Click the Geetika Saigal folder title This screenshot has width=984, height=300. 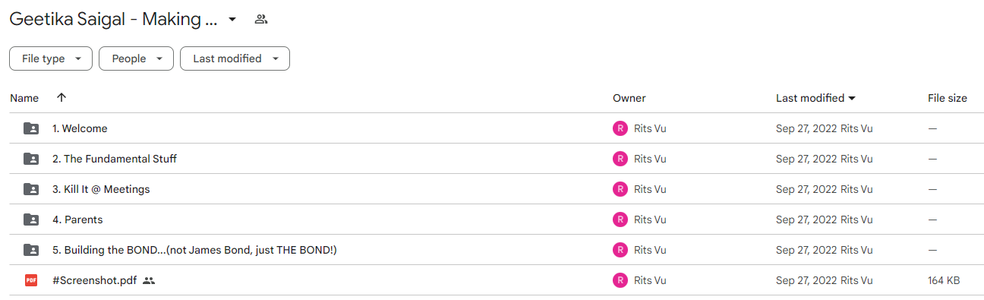coord(114,20)
